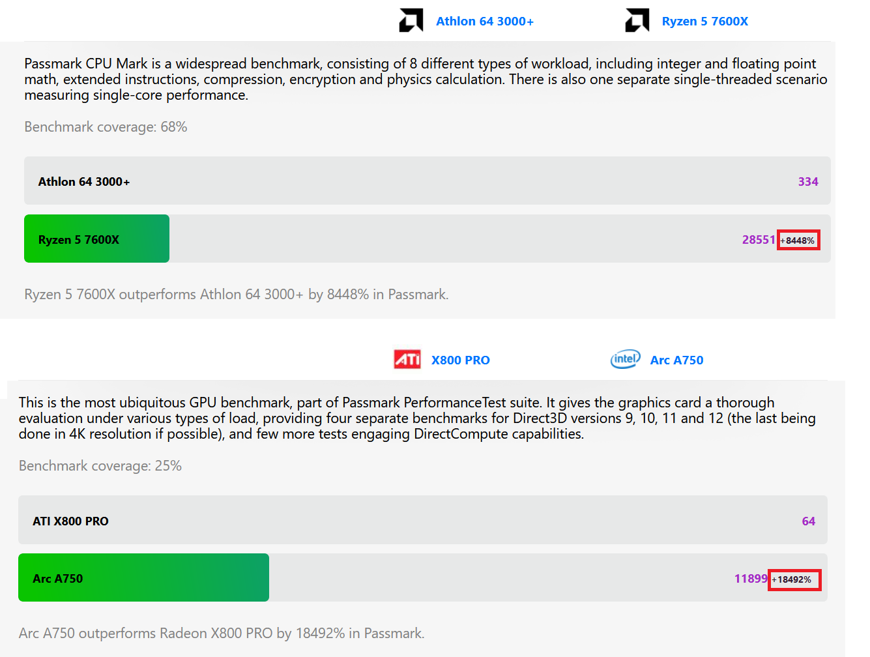Click the Intel logo beside Arc A750
Viewport: 870px width, 657px height.
(x=625, y=359)
